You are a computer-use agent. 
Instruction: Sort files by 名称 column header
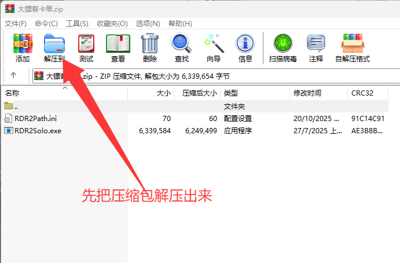[x=13, y=93]
